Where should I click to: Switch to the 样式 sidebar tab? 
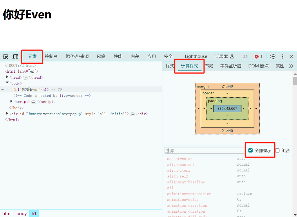(x=170, y=66)
